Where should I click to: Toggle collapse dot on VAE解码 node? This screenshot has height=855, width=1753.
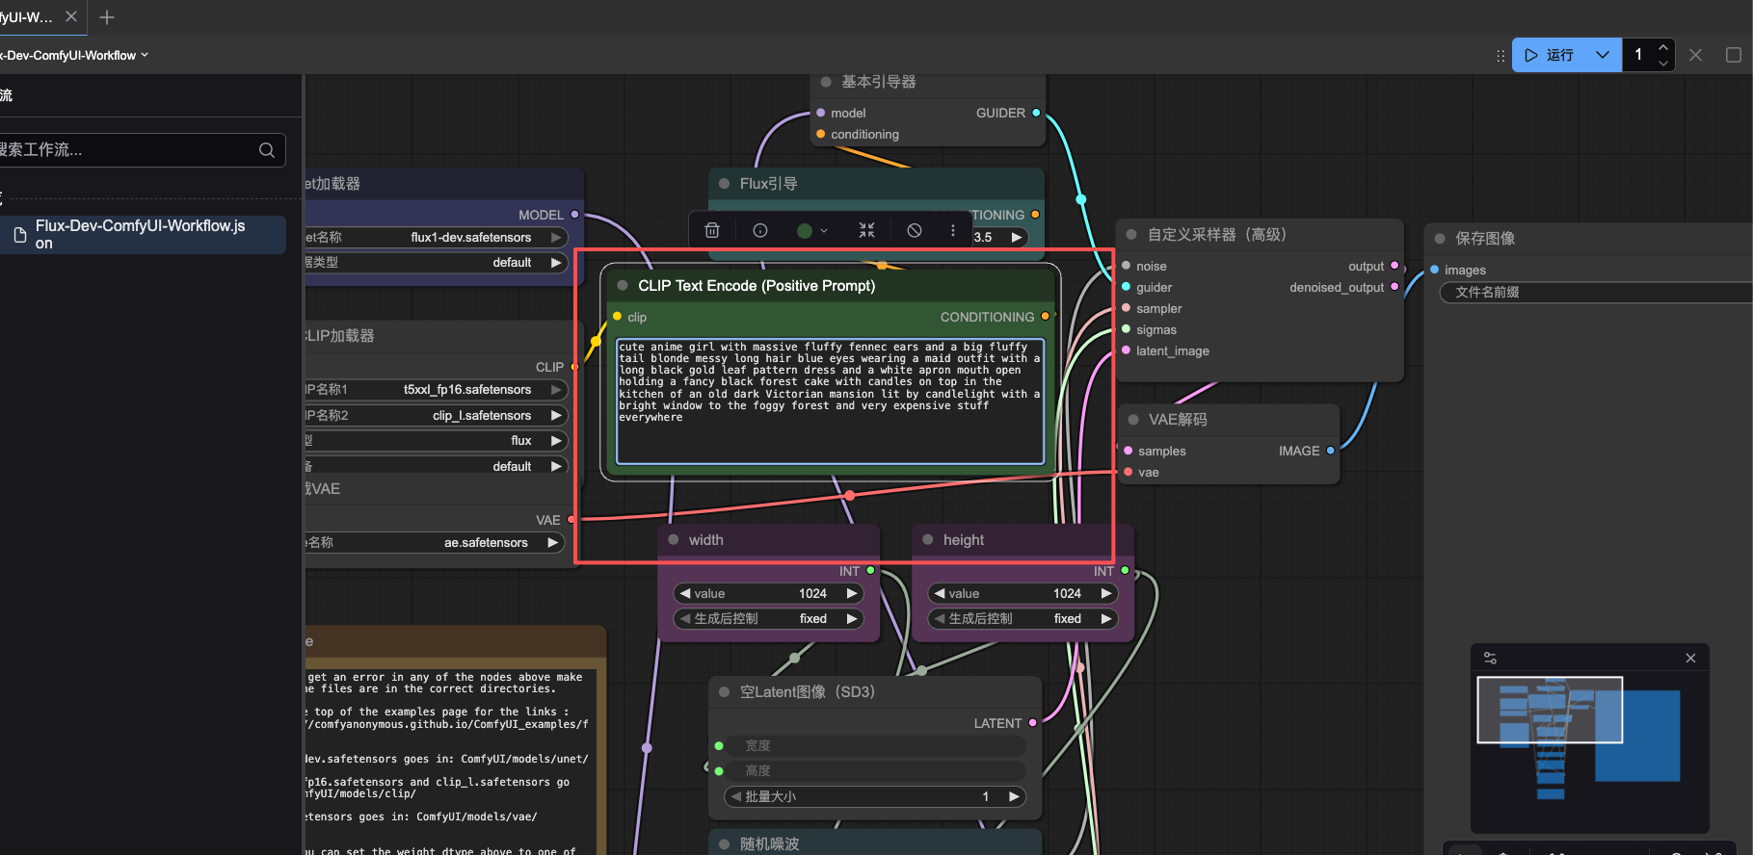(x=1133, y=420)
